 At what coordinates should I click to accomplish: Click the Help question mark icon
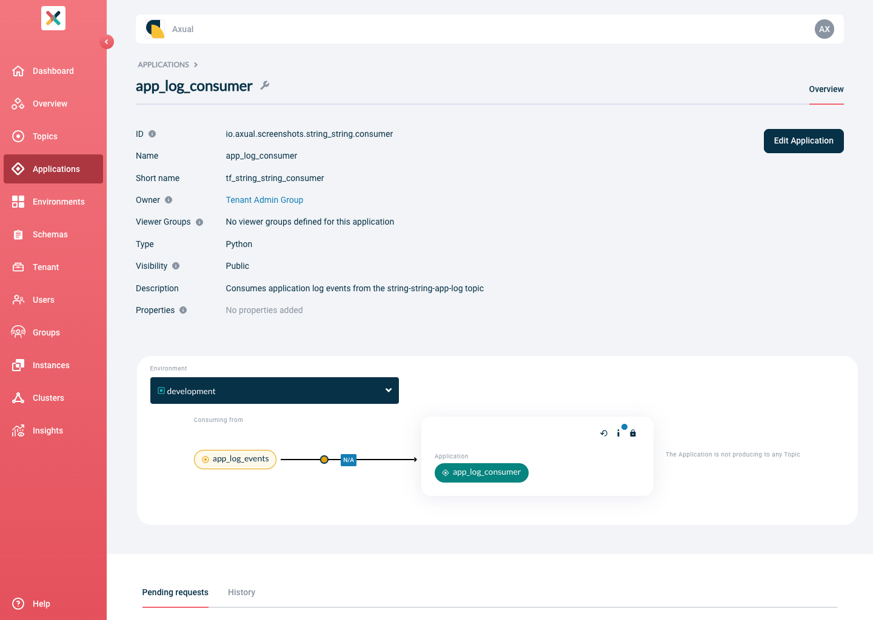click(18, 604)
